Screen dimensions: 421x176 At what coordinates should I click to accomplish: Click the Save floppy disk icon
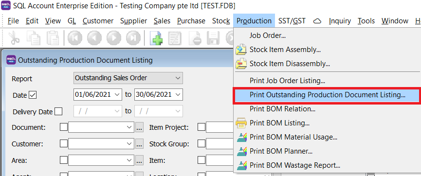pyautogui.click(x=214, y=37)
